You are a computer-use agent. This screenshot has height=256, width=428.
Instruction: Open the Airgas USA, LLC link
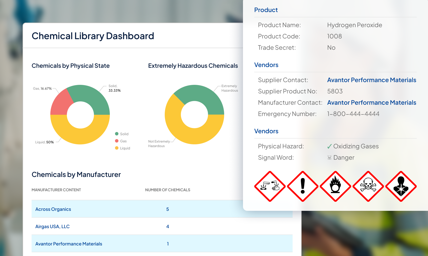[x=52, y=227]
